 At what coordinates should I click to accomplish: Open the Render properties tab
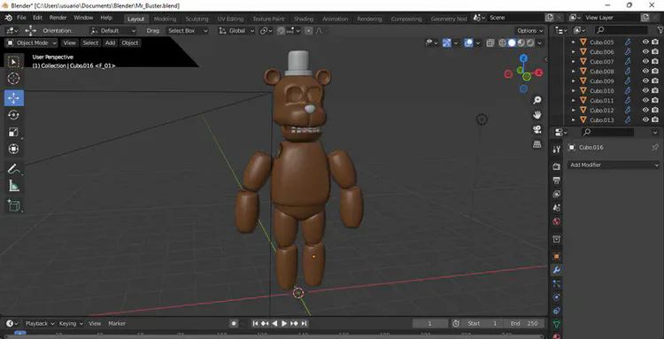click(x=557, y=166)
